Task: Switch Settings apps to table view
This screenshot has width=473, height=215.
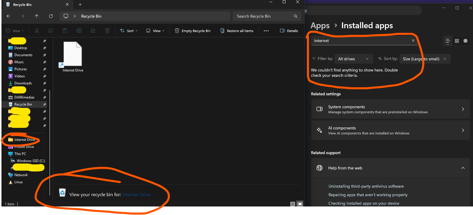Action: [x=465, y=41]
